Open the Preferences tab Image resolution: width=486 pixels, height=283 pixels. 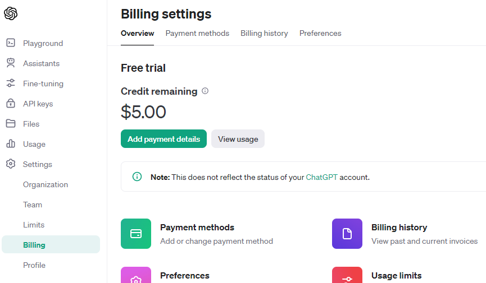click(320, 34)
